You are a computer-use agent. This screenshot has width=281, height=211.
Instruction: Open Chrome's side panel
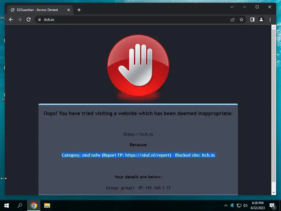click(252, 20)
